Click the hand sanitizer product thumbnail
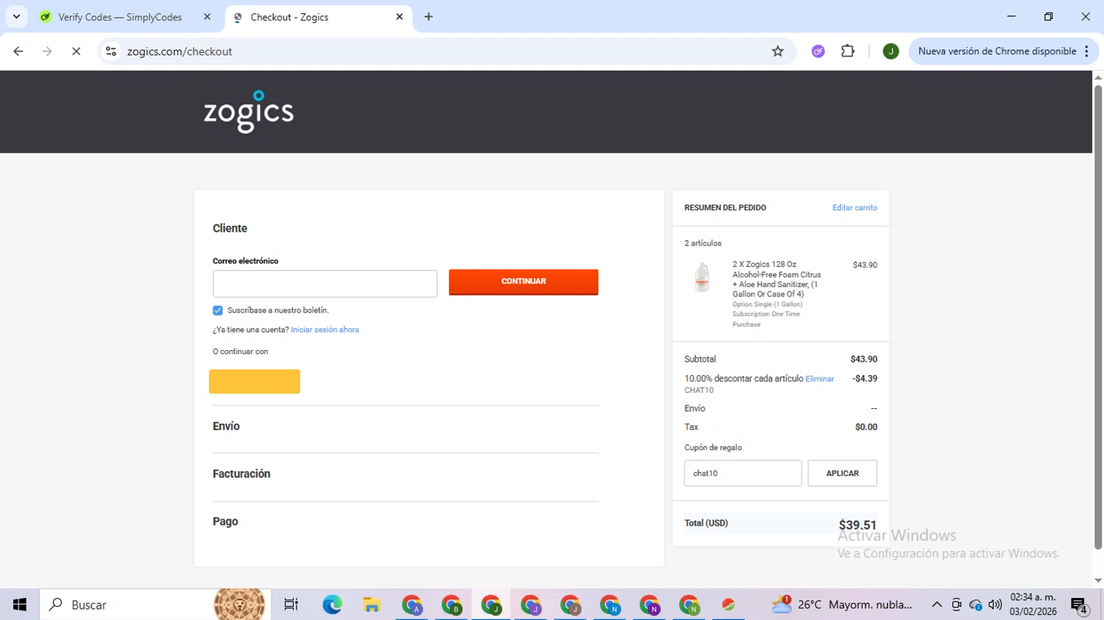1104x620 pixels. [x=702, y=277]
